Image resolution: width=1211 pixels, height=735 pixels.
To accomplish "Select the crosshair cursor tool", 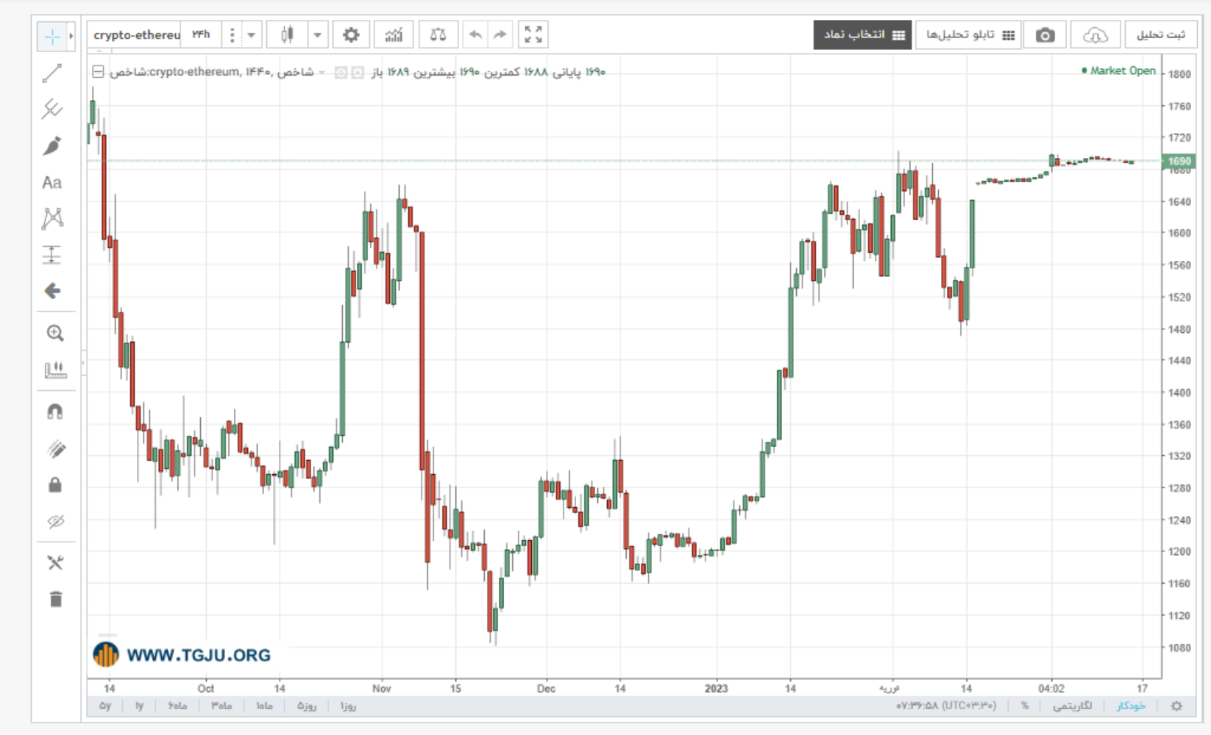I will click(x=52, y=36).
